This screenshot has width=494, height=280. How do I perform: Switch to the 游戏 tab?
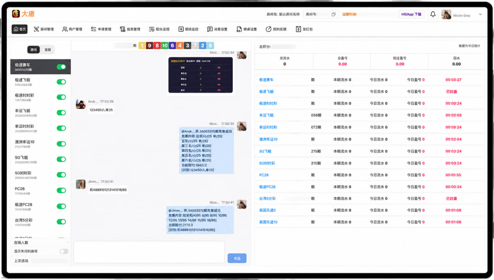(34, 50)
